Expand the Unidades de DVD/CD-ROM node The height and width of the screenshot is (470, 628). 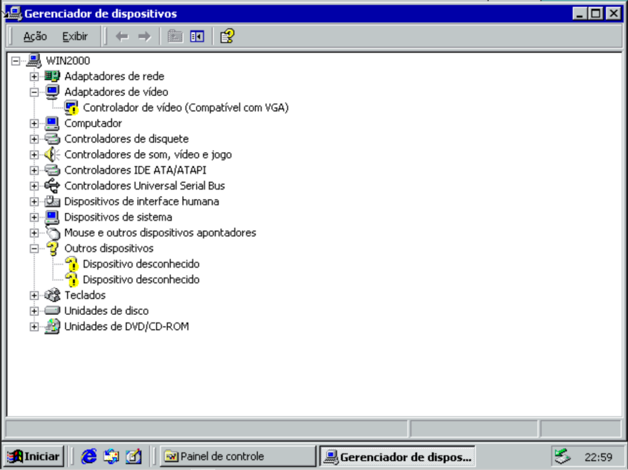[34, 327]
